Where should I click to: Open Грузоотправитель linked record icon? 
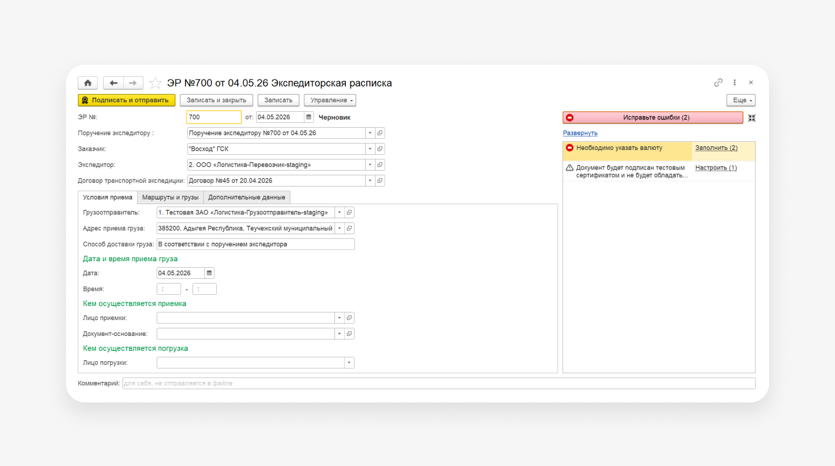pyautogui.click(x=349, y=212)
